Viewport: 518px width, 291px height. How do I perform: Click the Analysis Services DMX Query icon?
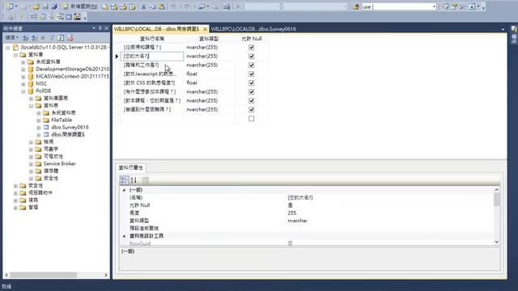(123, 6)
